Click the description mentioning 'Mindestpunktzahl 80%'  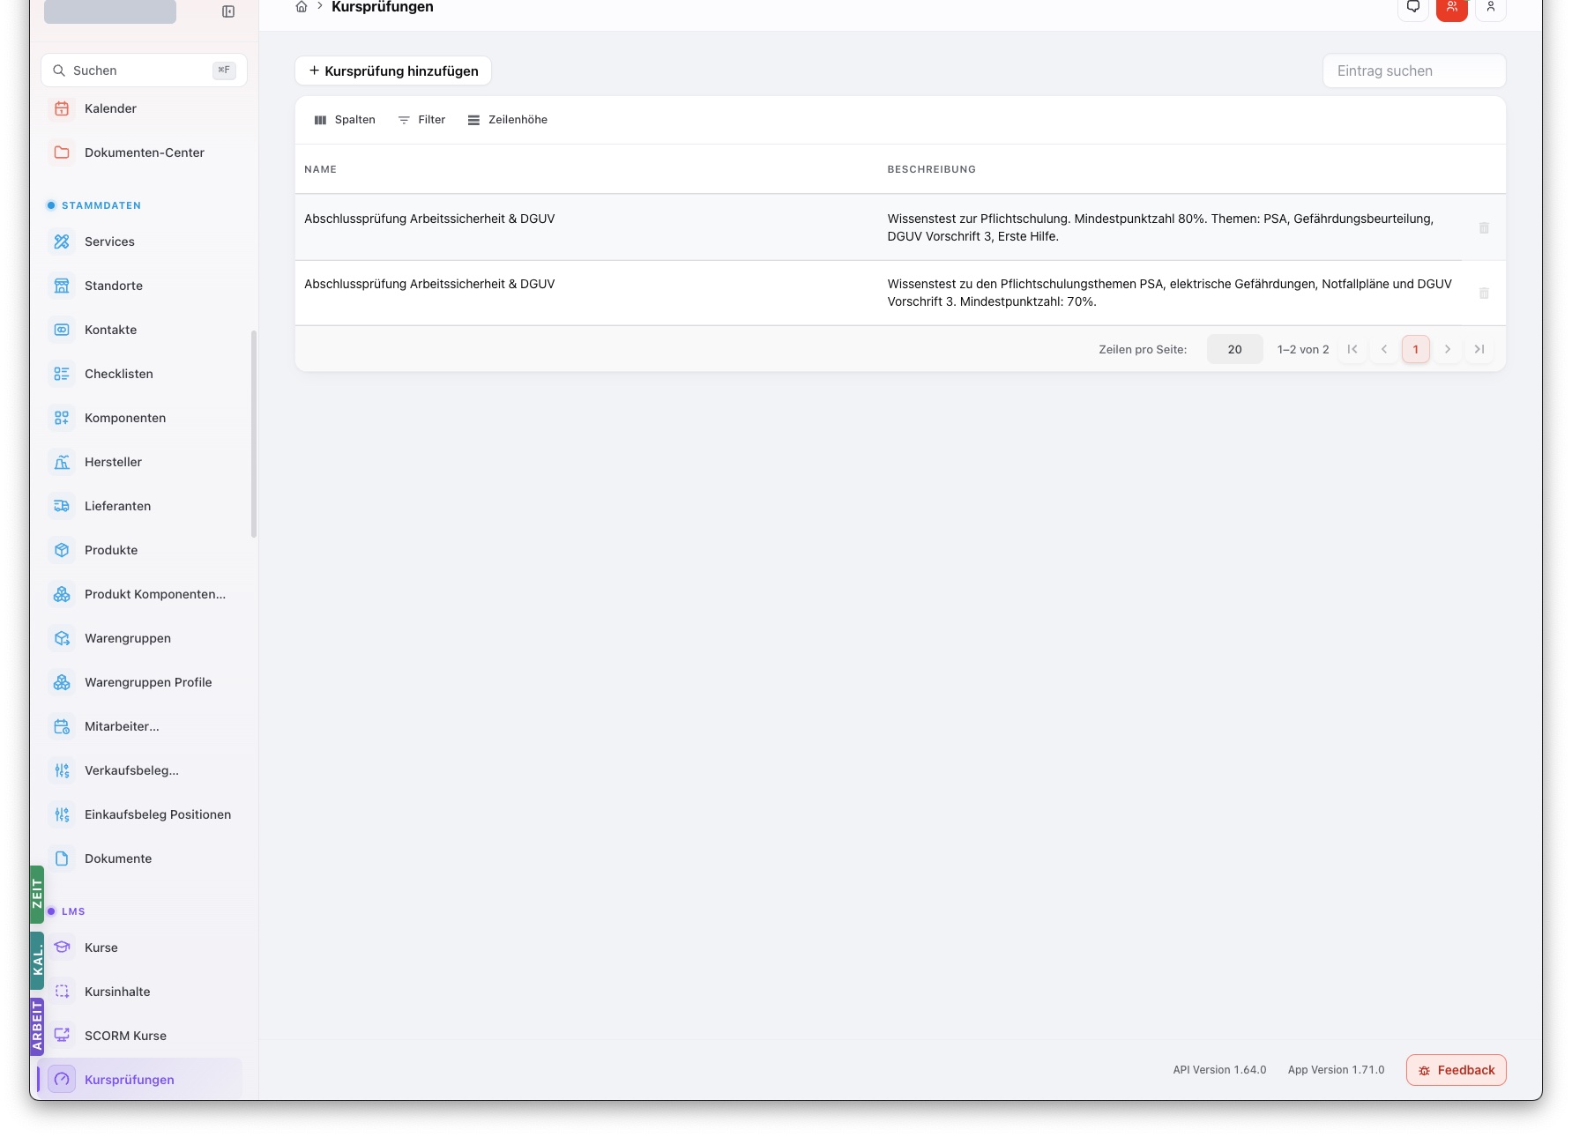1160,227
